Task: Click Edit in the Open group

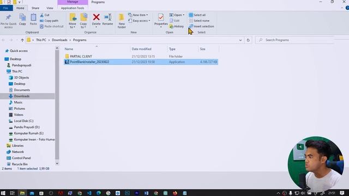Action: 174,21
